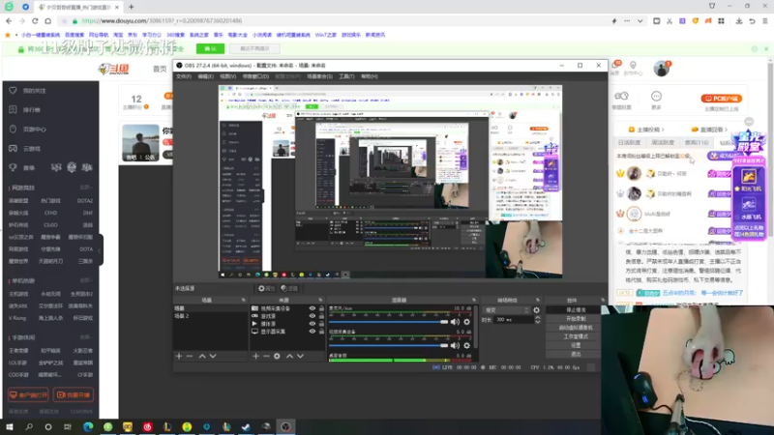Screen dimensions: 774x435
Task: Click the orange PC客户端 button
Action: [x=722, y=99]
